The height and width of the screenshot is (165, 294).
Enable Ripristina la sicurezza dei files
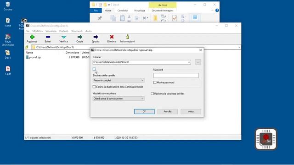pyautogui.click(x=152, y=93)
